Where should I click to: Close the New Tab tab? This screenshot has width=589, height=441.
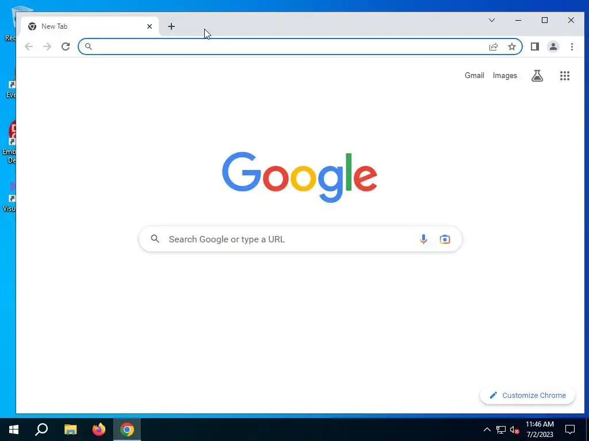pos(150,26)
